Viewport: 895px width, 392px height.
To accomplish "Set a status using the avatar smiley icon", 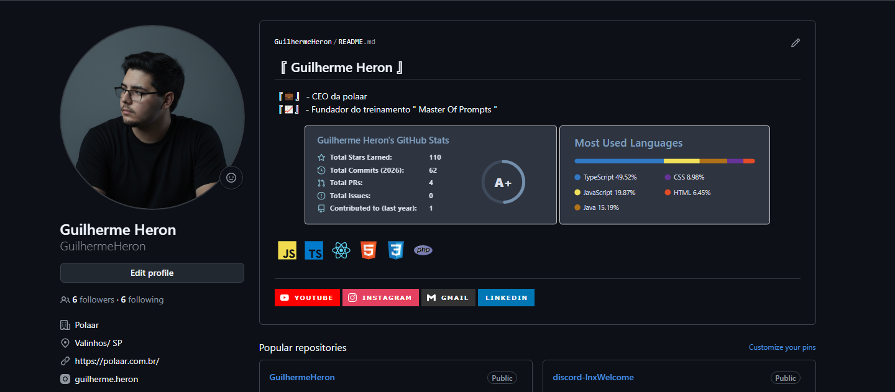I will click(x=231, y=178).
